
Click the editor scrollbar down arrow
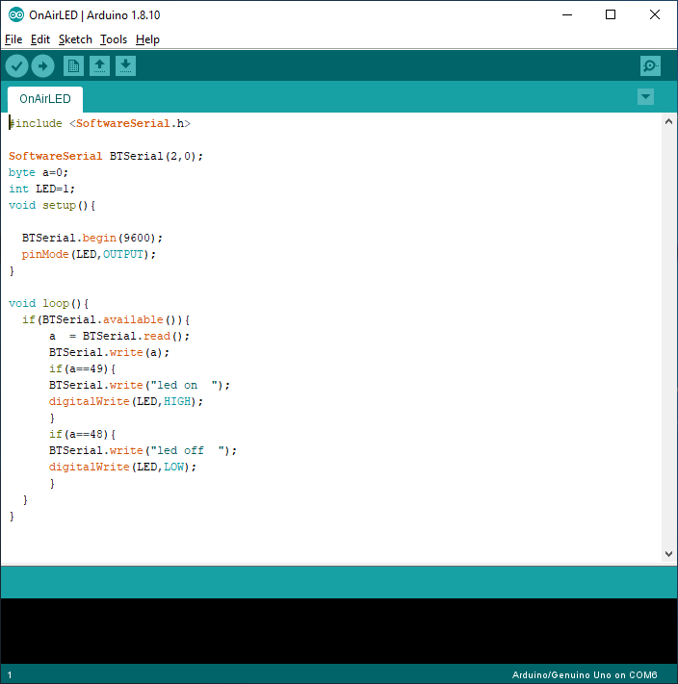(668, 554)
